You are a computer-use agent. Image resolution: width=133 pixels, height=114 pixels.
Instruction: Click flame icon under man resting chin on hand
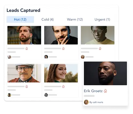click(63, 48)
